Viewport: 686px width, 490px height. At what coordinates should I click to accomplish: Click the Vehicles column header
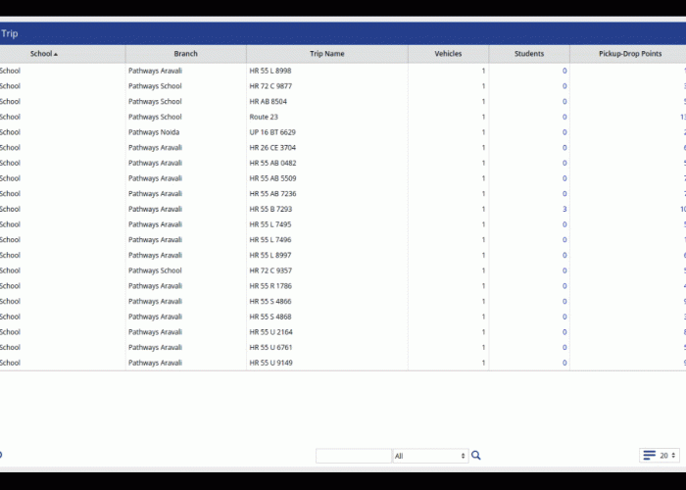click(x=448, y=54)
